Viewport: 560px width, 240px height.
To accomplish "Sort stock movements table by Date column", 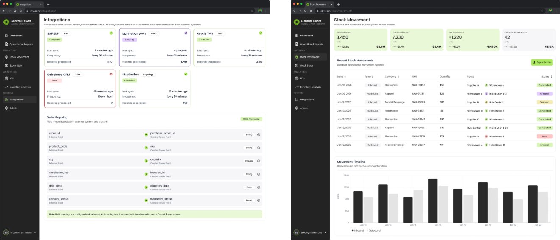I will click(341, 77).
